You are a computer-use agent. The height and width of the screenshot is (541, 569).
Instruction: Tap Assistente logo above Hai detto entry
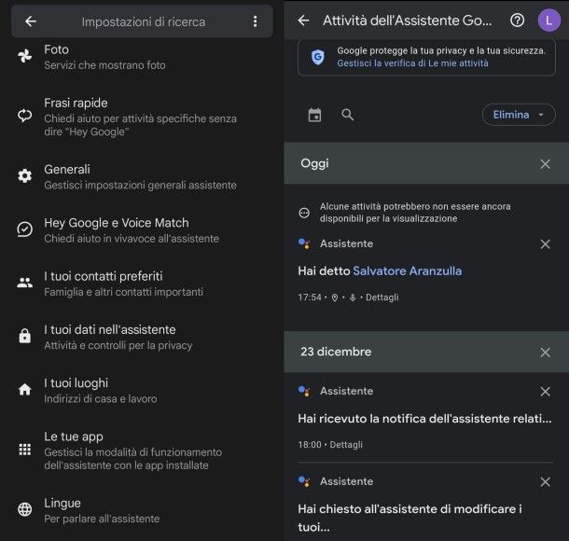coord(304,243)
